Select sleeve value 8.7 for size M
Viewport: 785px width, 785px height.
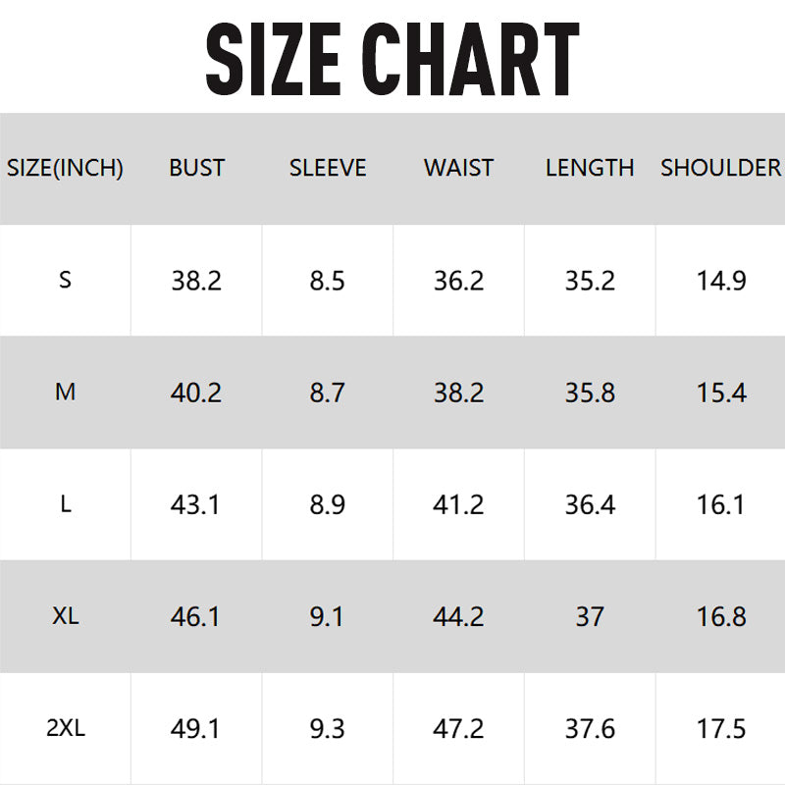(328, 392)
